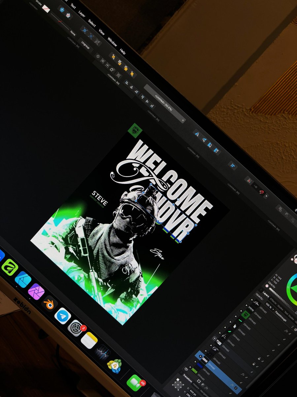
Task: Toggle Move by Whole Pixels icon
Action: coord(91,36)
